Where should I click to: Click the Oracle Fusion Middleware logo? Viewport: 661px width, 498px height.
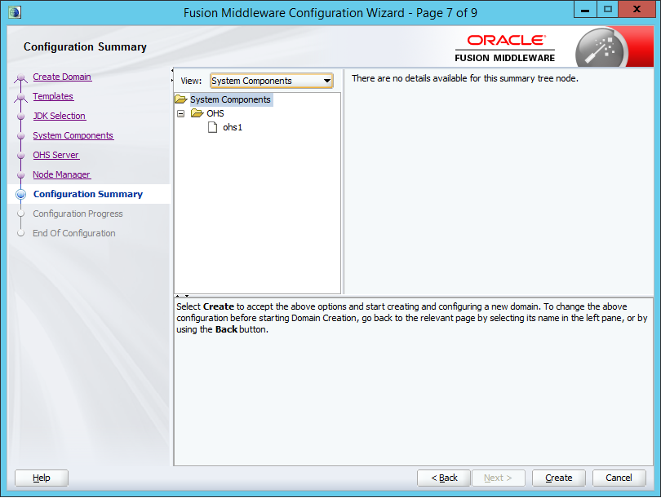(x=505, y=48)
